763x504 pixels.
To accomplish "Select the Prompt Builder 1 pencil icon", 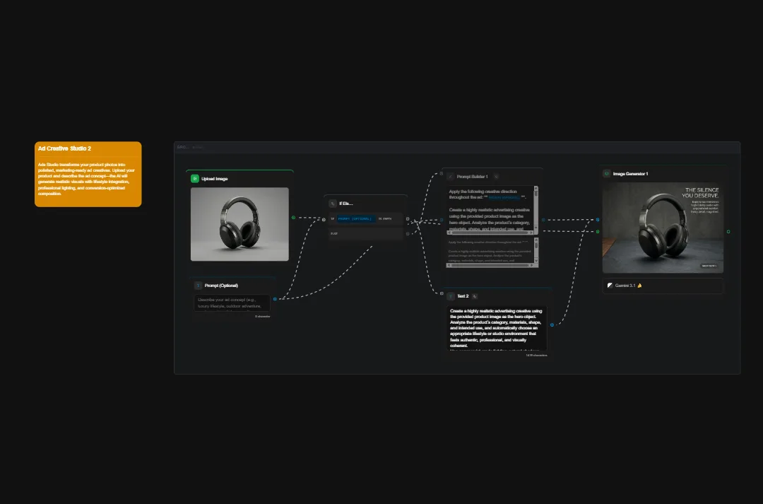I will pyautogui.click(x=451, y=177).
